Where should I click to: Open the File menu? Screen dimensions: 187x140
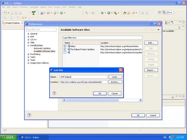point(3,7)
